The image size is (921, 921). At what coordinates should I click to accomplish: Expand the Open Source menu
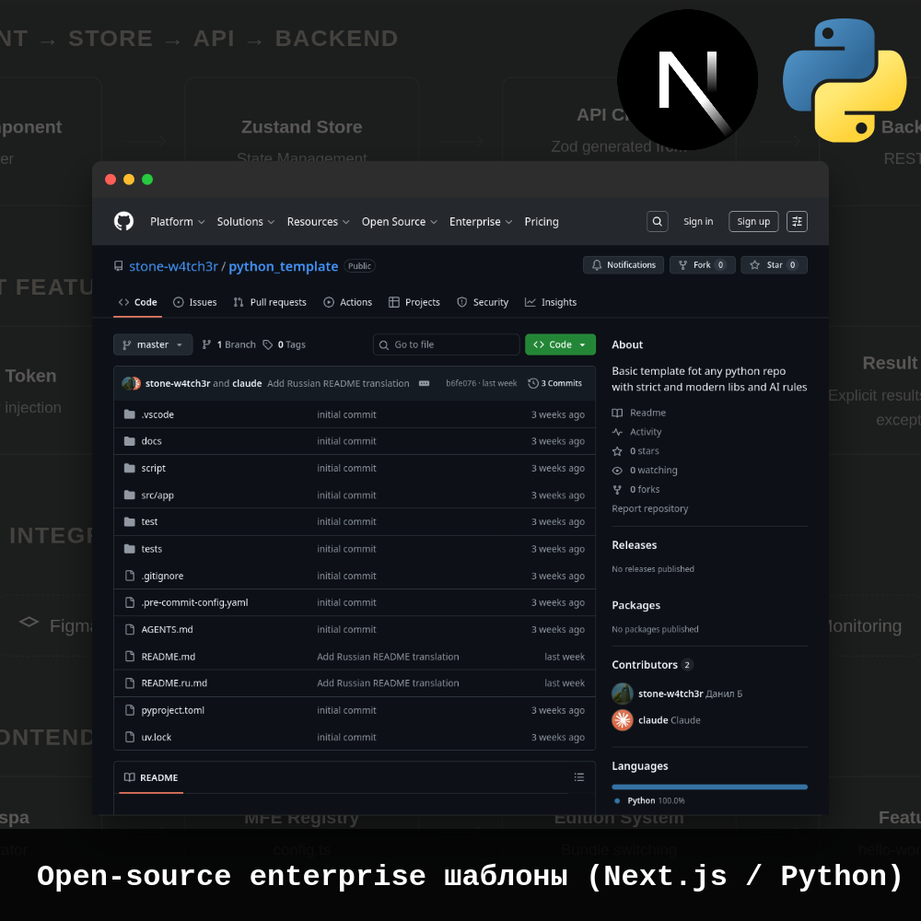400,221
